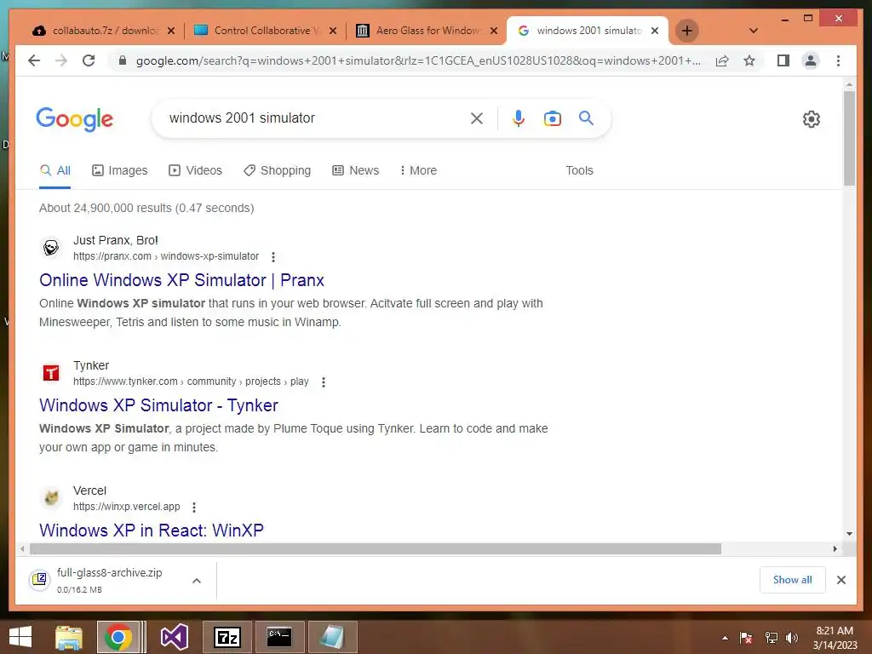Viewport: 872px width, 654px height.
Task: Reload the Google search page
Action: pos(89,60)
